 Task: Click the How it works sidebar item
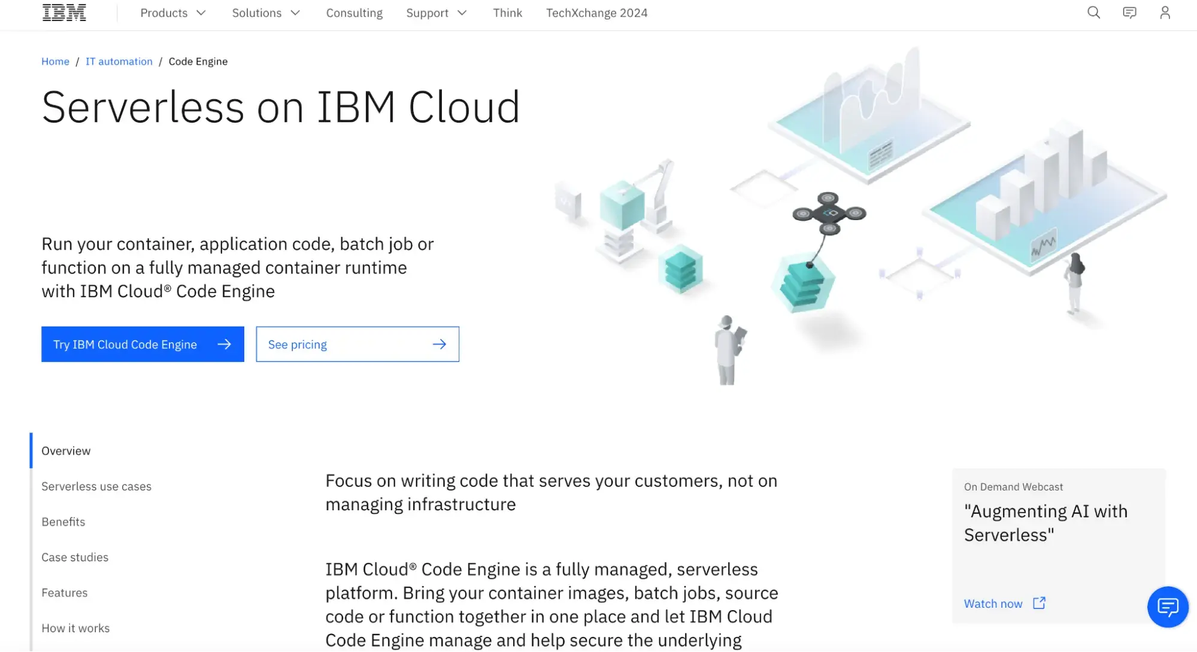[x=75, y=628]
